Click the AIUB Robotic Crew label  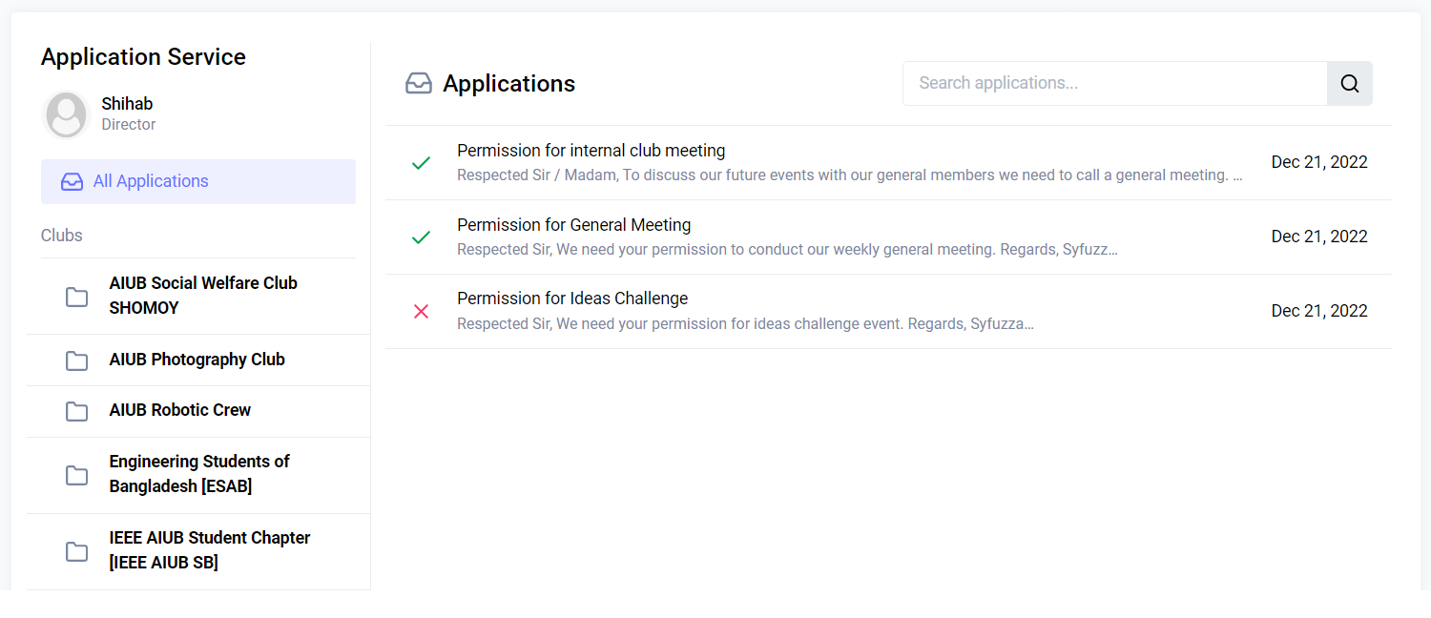point(180,410)
